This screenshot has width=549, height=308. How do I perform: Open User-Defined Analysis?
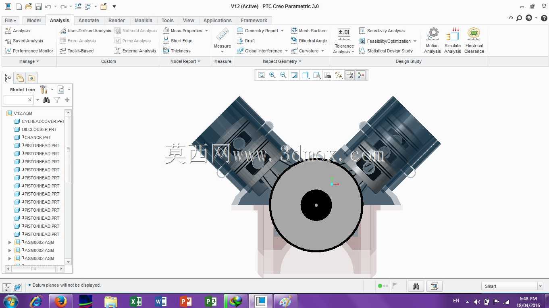pos(85,31)
